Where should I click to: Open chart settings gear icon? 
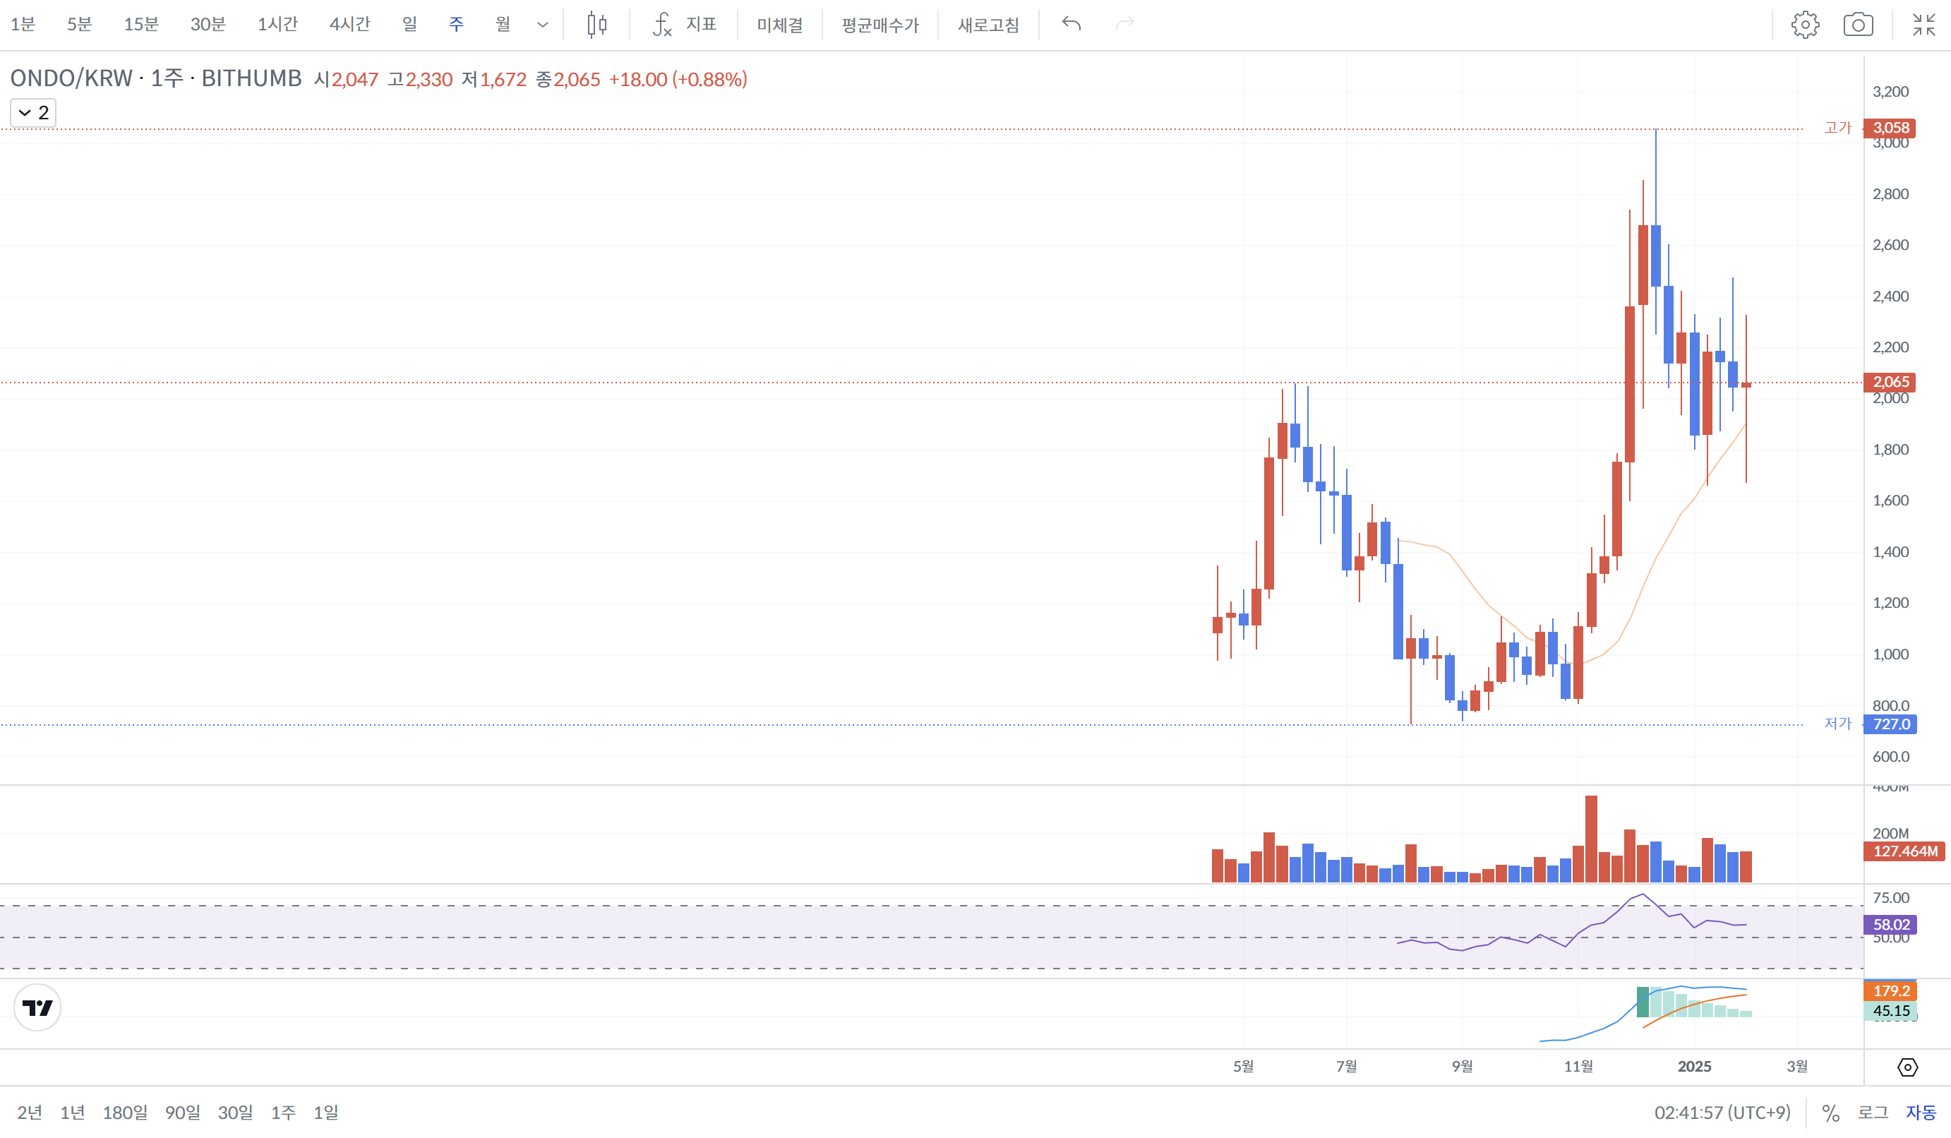[x=1805, y=25]
